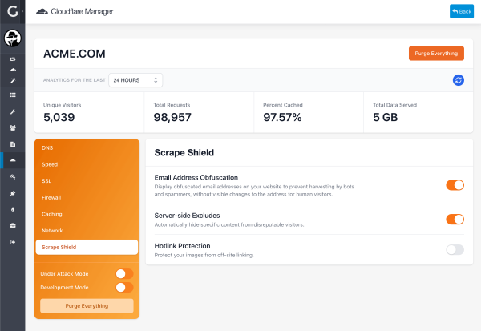Screen dimensions: 481x331
Task: Click the Back button
Action: [x=462, y=11]
